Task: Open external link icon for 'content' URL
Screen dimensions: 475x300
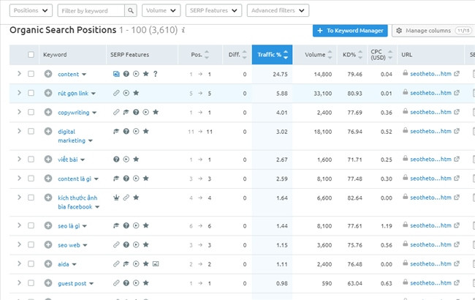Action: (457, 74)
